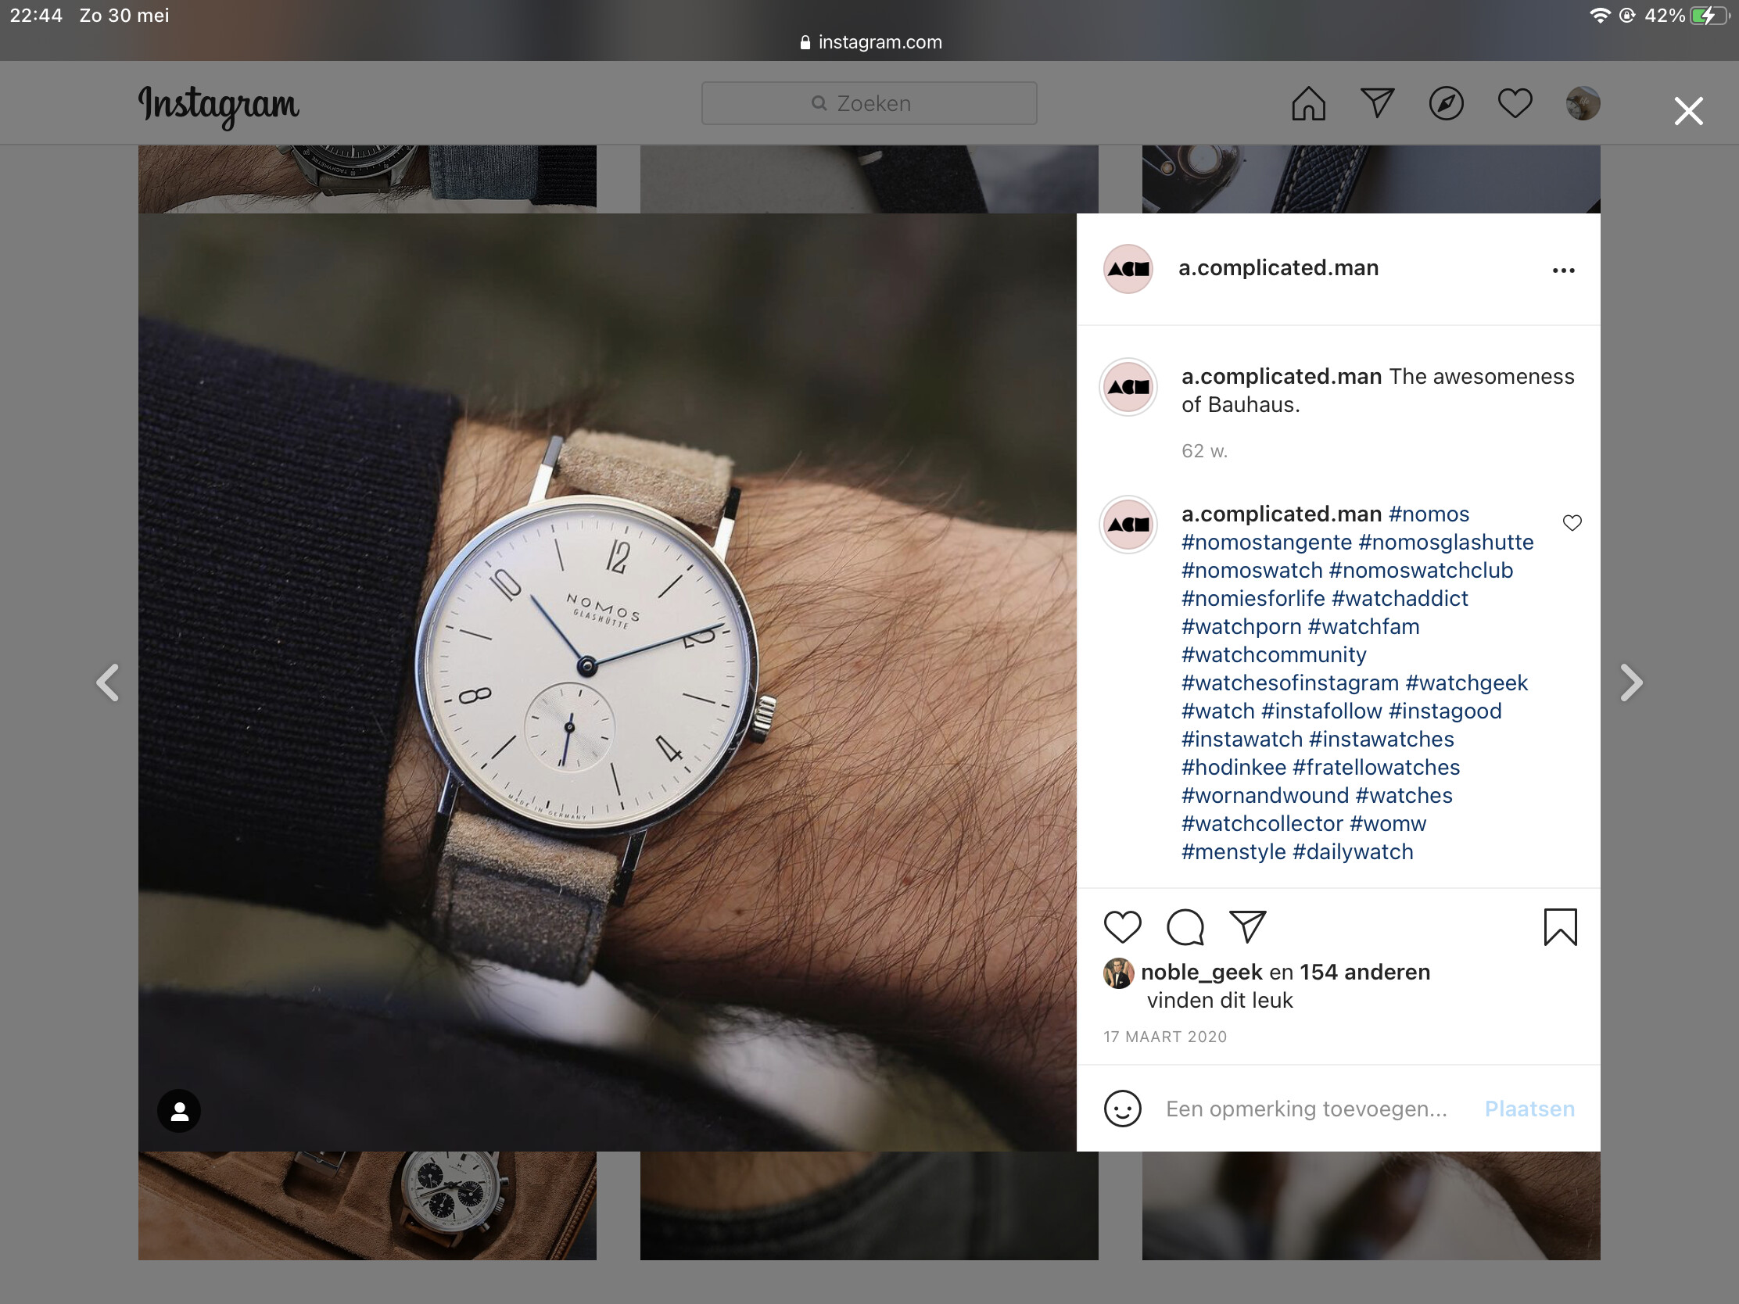Screen dimensions: 1739x1304
Task: Open #watchfam hashtag
Action: 1363,627
